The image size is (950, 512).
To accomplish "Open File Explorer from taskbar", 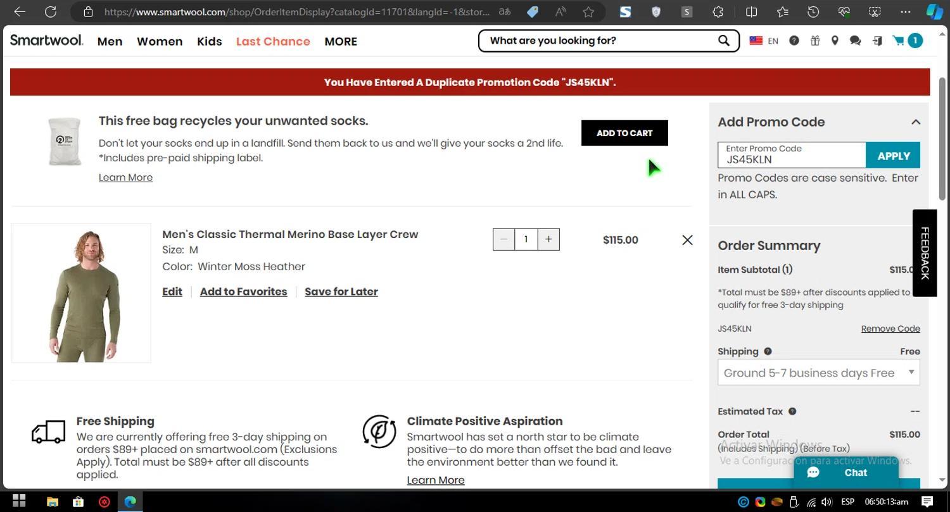I will tap(53, 502).
